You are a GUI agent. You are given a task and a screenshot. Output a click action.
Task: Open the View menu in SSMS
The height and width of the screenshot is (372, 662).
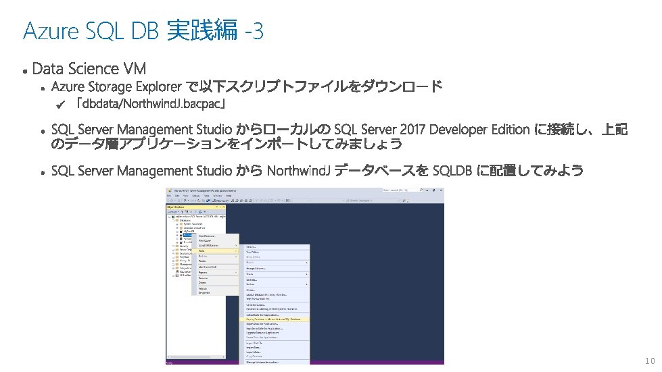(185, 196)
